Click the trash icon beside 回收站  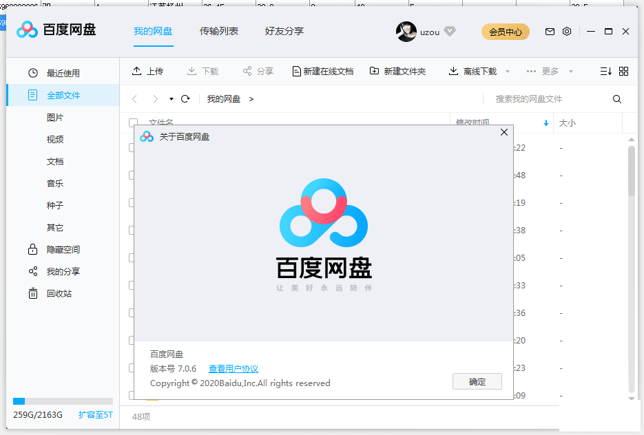pyautogui.click(x=33, y=293)
